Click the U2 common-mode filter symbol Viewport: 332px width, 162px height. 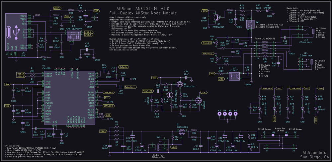pyautogui.click(x=72, y=37)
